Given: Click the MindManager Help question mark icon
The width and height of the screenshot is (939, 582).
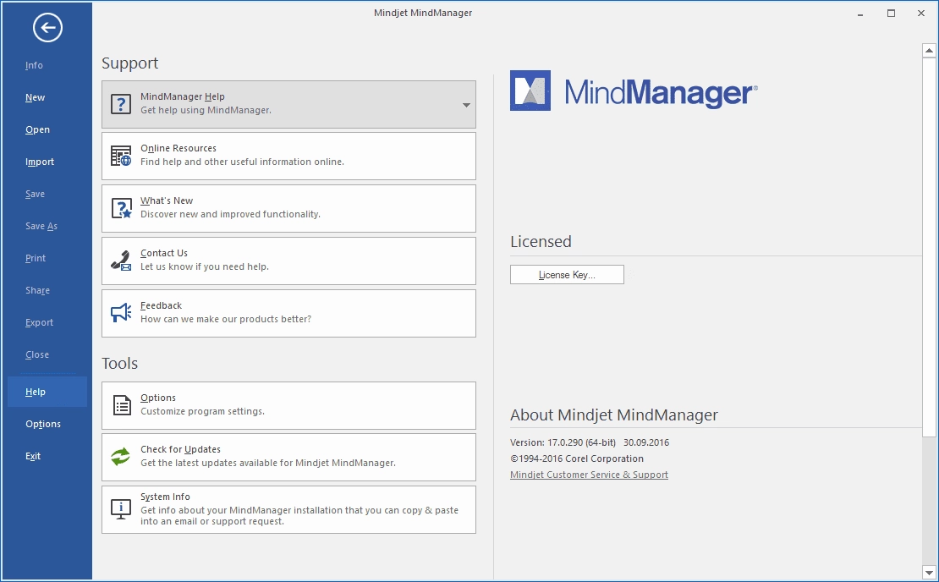Looking at the screenshot, I should tap(121, 104).
